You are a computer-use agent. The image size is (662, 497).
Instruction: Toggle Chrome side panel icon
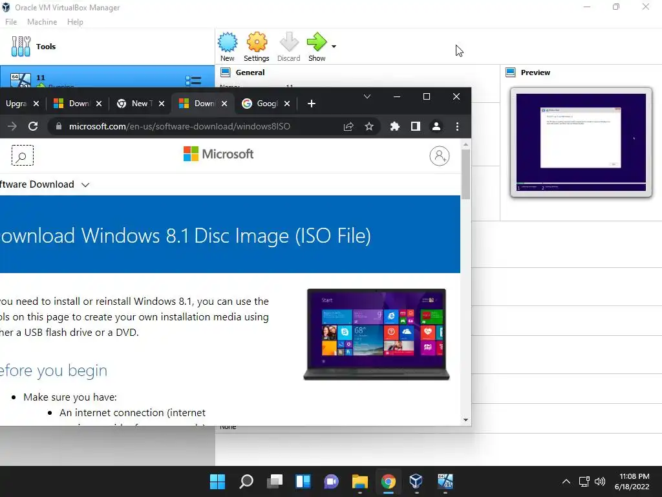click(416, 126)
